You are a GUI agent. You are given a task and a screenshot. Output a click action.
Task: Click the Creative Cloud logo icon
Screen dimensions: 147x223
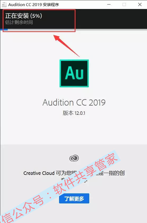pyautogui.click(x=74, y=158)
